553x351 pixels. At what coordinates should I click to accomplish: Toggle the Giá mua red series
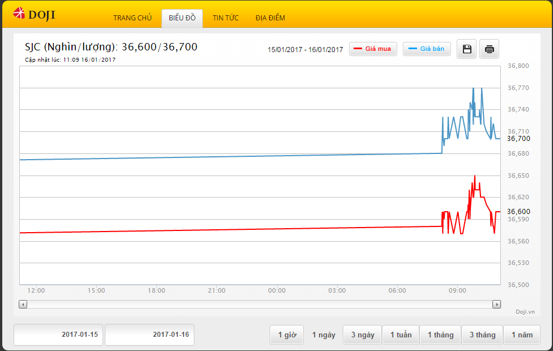pos(373,49)
